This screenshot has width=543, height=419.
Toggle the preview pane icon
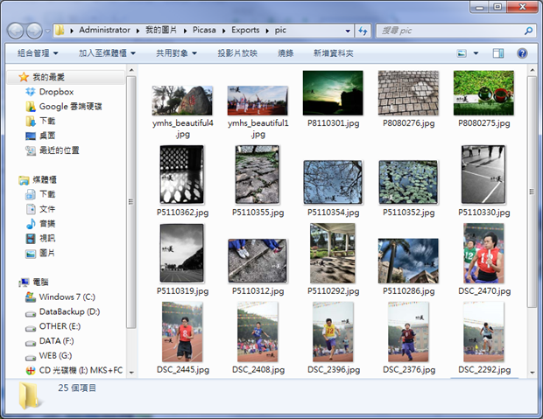tap(498, 53)
